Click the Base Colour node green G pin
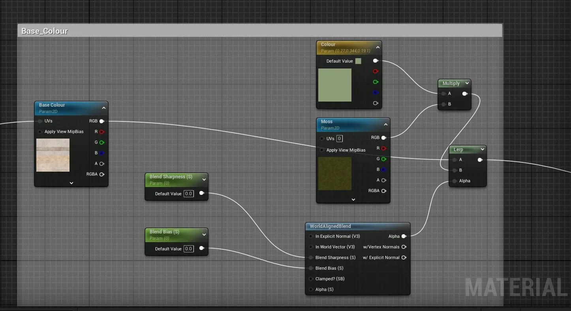571x311 pixels. pos(101,143)
